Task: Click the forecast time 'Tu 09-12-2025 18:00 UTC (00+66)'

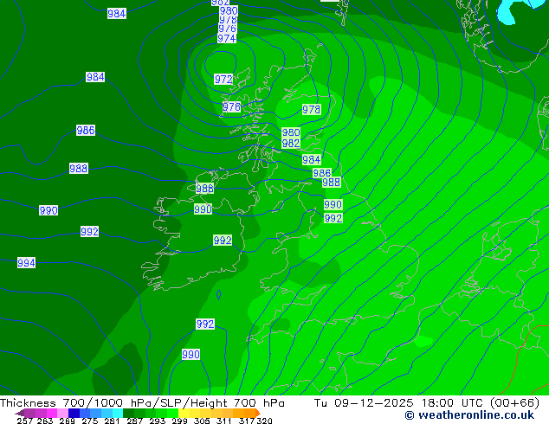Action: pyautogui.click(x=426, y=403)
